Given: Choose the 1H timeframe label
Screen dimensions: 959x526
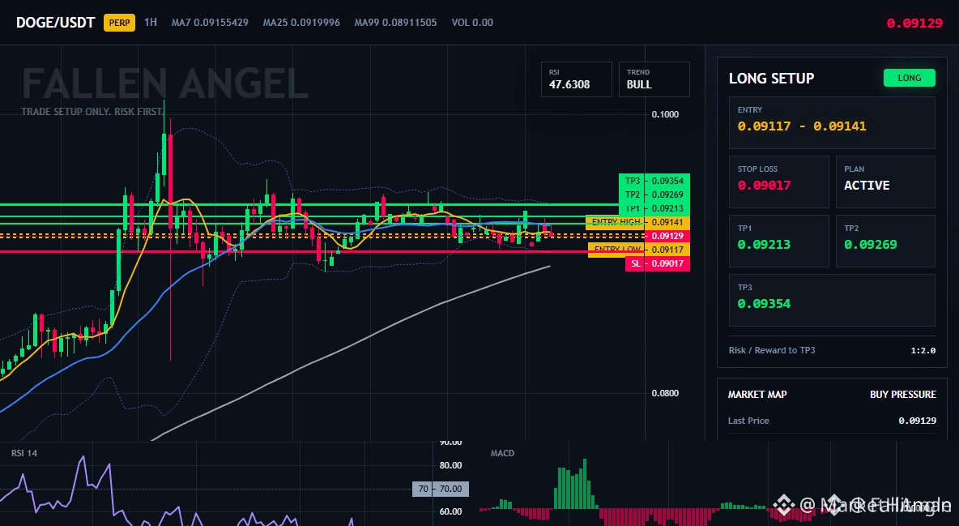Looking at the screenshot, I should [151, 22].
